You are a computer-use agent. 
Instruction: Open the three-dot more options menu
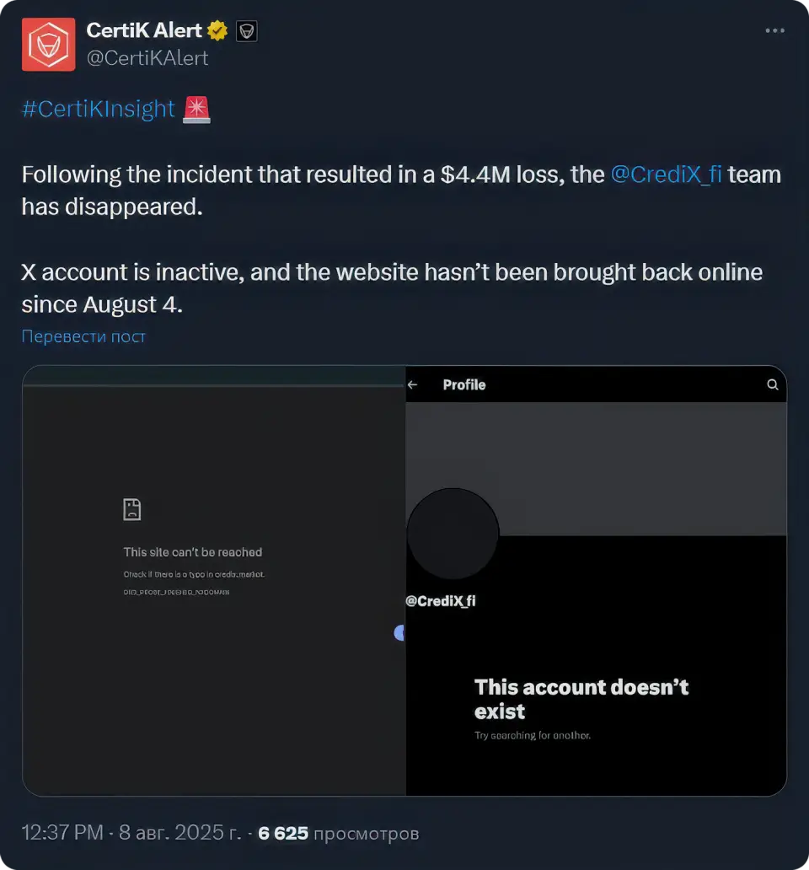coord(774,31)
